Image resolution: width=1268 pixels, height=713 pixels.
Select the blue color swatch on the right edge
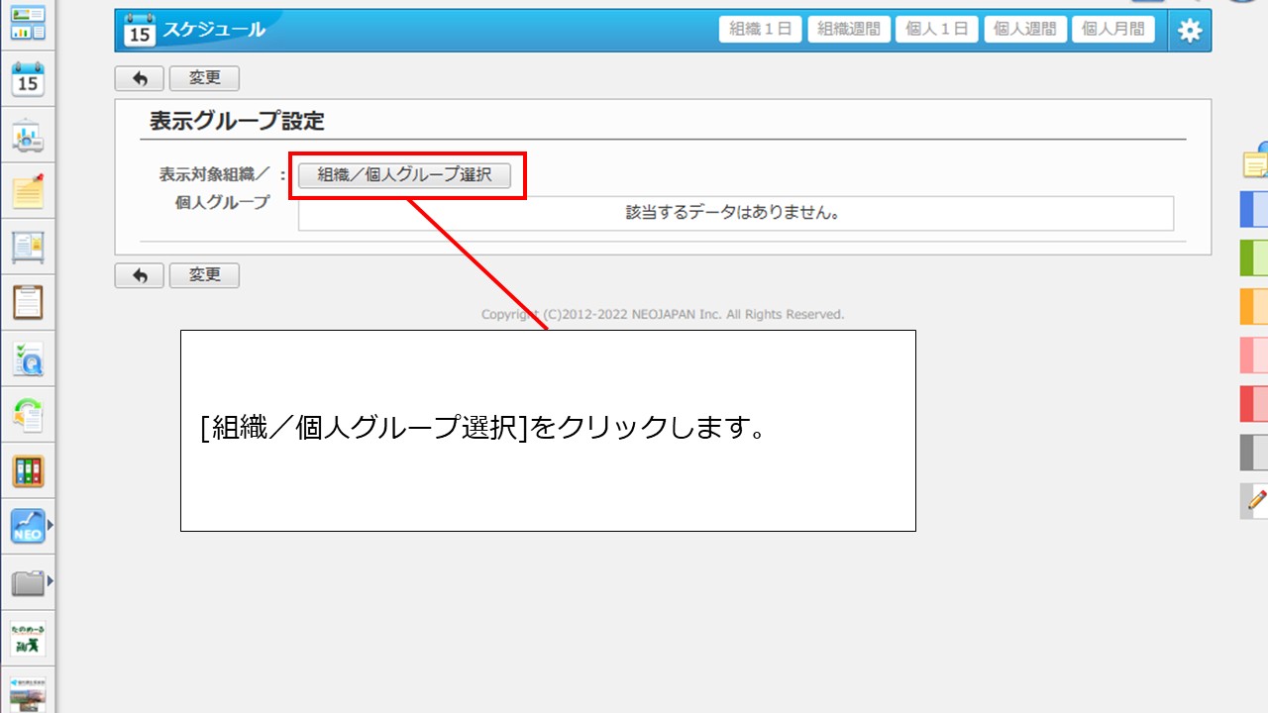click(x=1256, y=209)
